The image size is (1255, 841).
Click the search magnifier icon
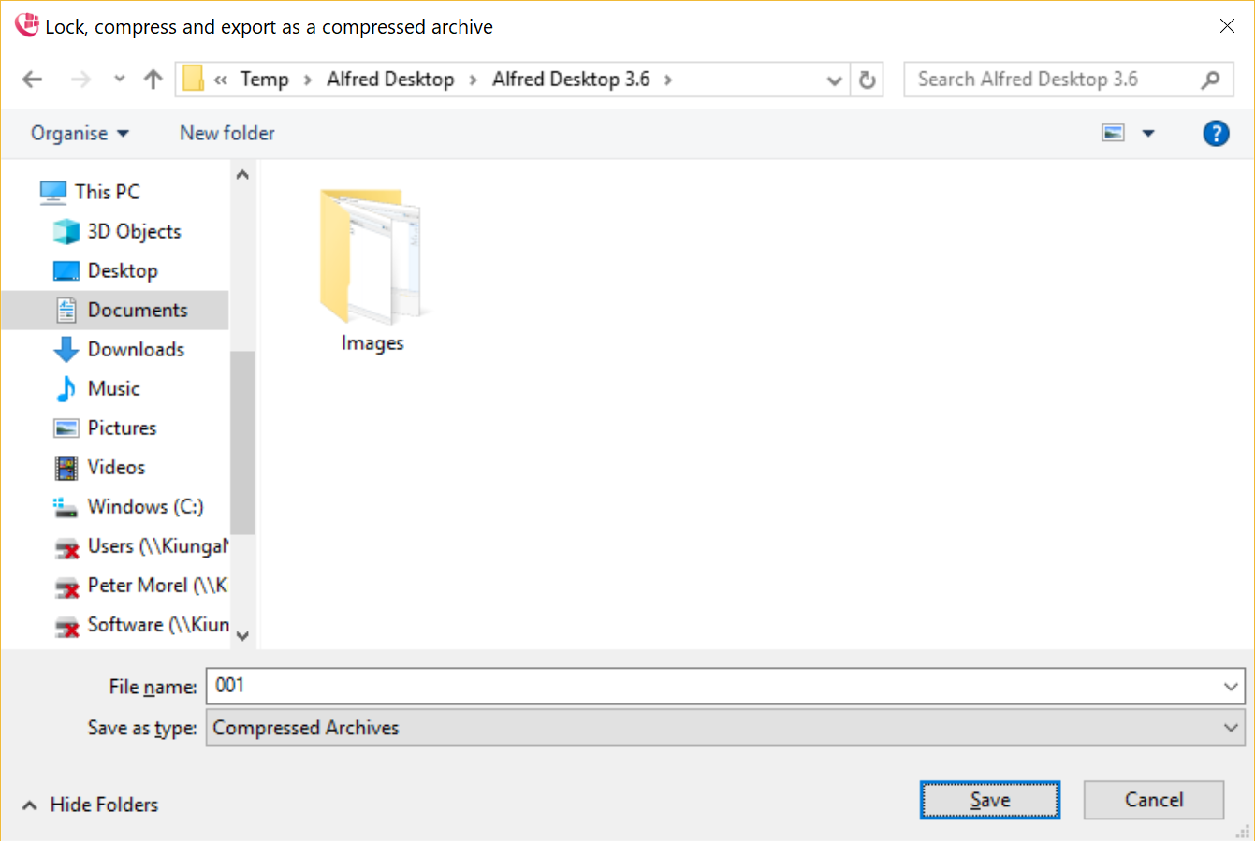(x=1210, y=80)
